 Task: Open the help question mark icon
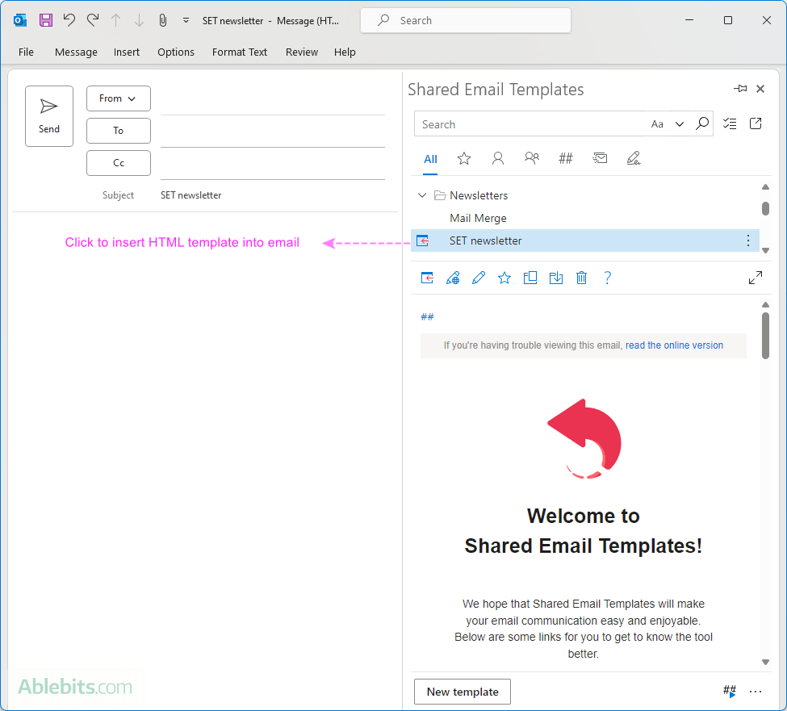tap(607, 278)
